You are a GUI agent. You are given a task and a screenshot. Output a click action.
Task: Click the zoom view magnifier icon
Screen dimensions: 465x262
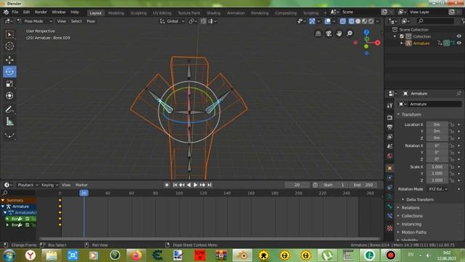tap(349, 33)
